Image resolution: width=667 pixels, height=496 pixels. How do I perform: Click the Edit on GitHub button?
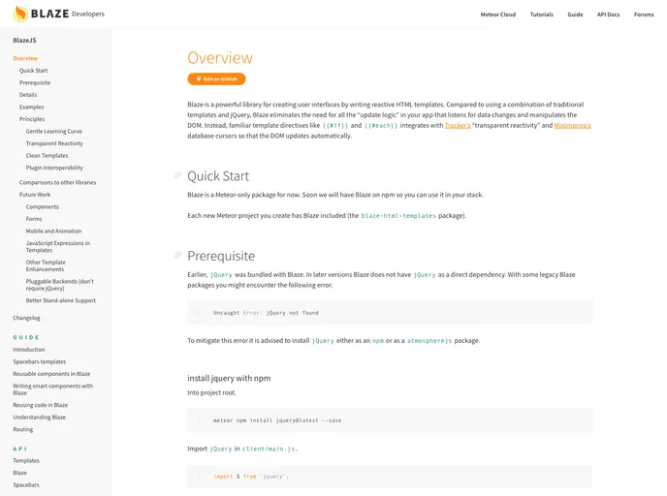click(x=216, y=79)
